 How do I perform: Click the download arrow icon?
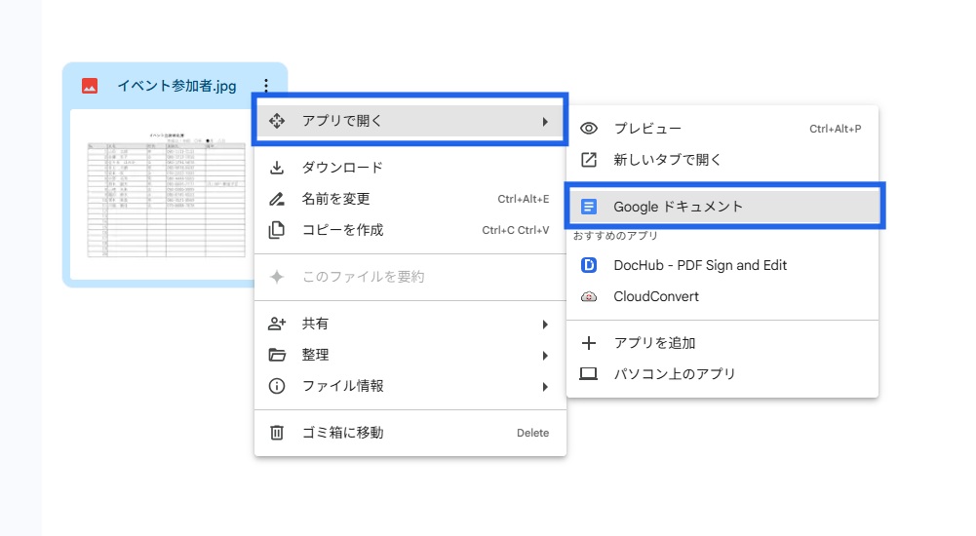277,168
